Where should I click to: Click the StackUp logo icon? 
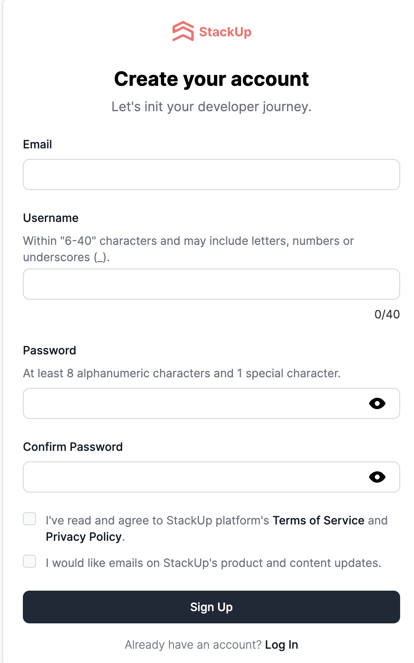coord(183,31)
